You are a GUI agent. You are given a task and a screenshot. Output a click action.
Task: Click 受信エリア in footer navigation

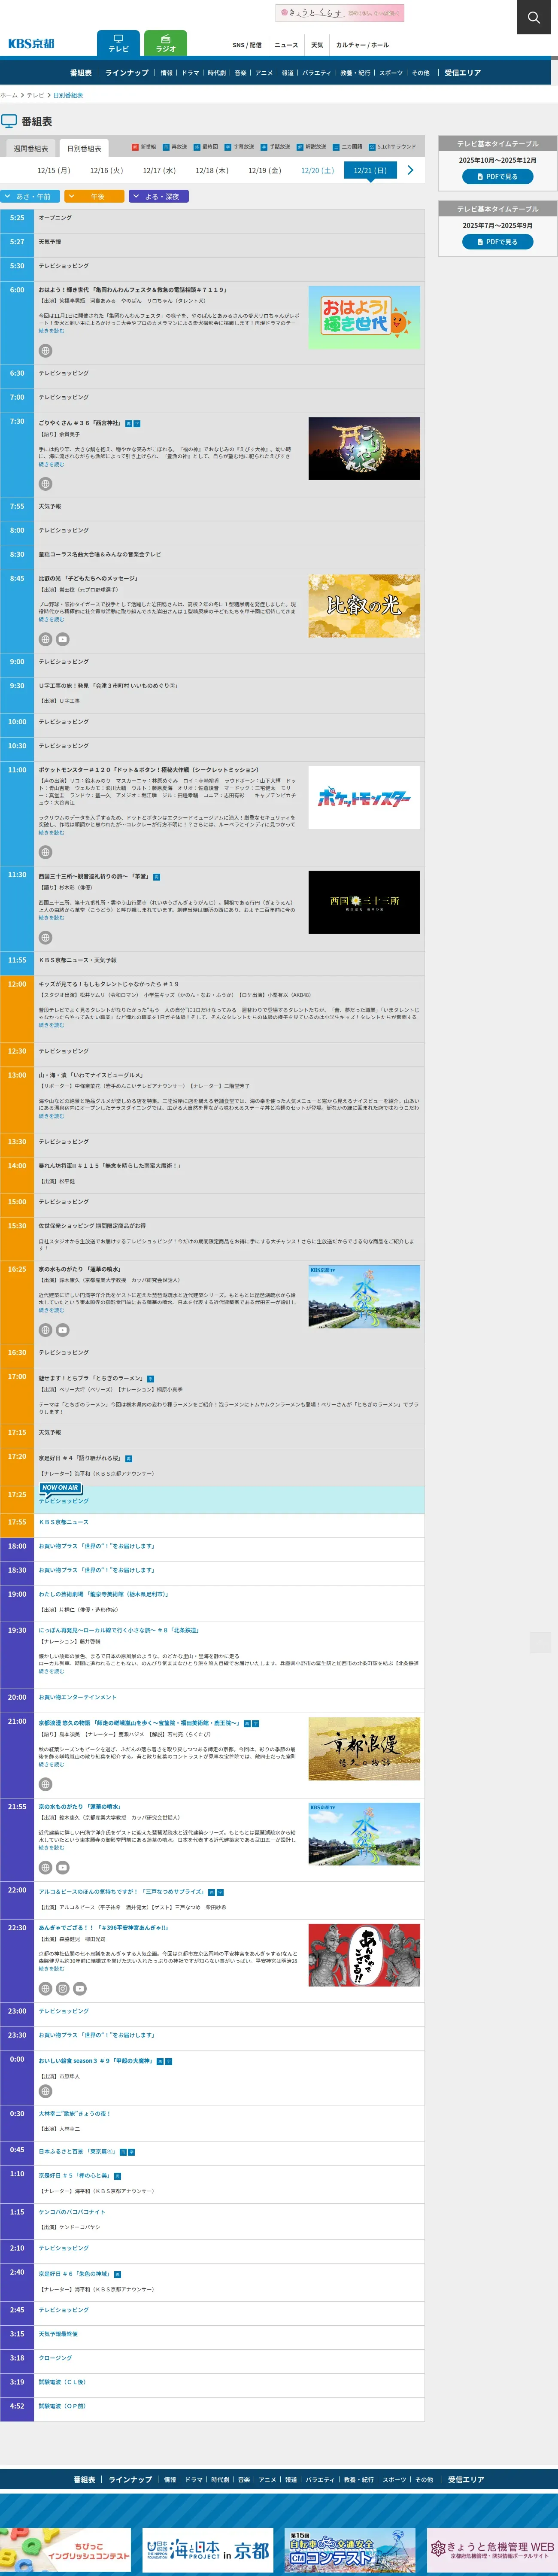466,2479
